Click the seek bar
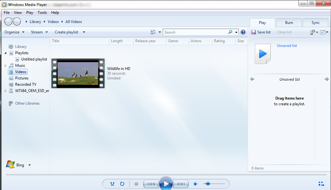Screen dimensions: 331x190 pos(166,175)
